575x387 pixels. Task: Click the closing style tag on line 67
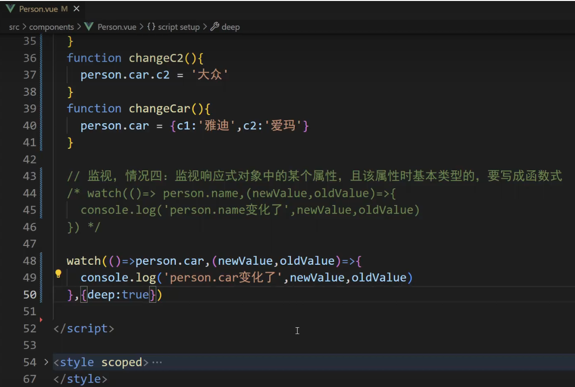[80, 379]
